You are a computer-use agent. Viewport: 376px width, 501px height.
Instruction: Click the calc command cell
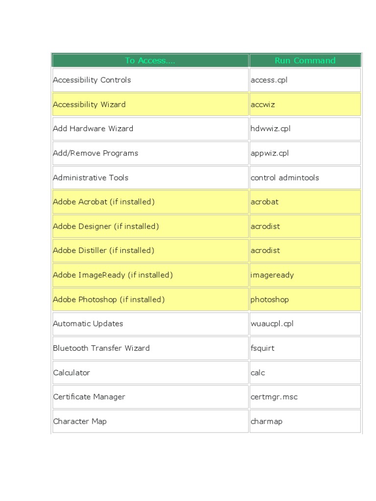[x=258, y=372]
